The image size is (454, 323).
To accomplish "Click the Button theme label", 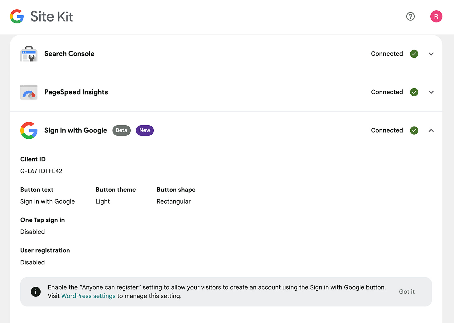I will tap(116, 190).
